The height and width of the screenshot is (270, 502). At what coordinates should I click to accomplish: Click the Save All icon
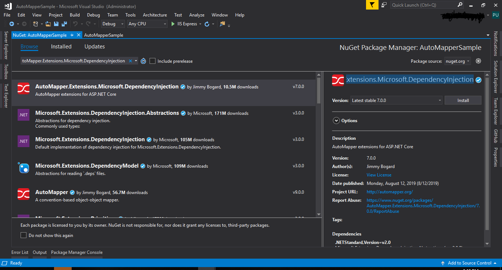[64, 24]
